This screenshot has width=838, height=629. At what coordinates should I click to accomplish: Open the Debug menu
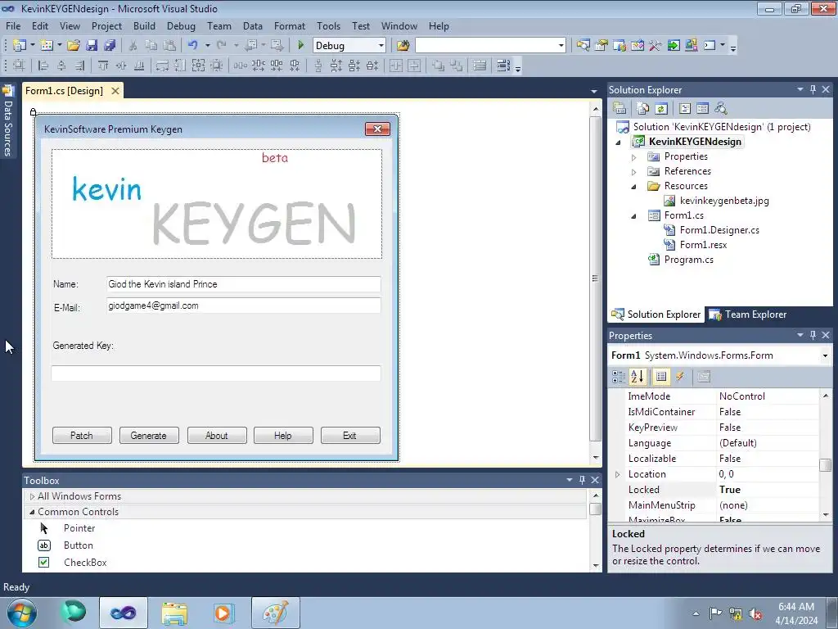coord(181,25)
